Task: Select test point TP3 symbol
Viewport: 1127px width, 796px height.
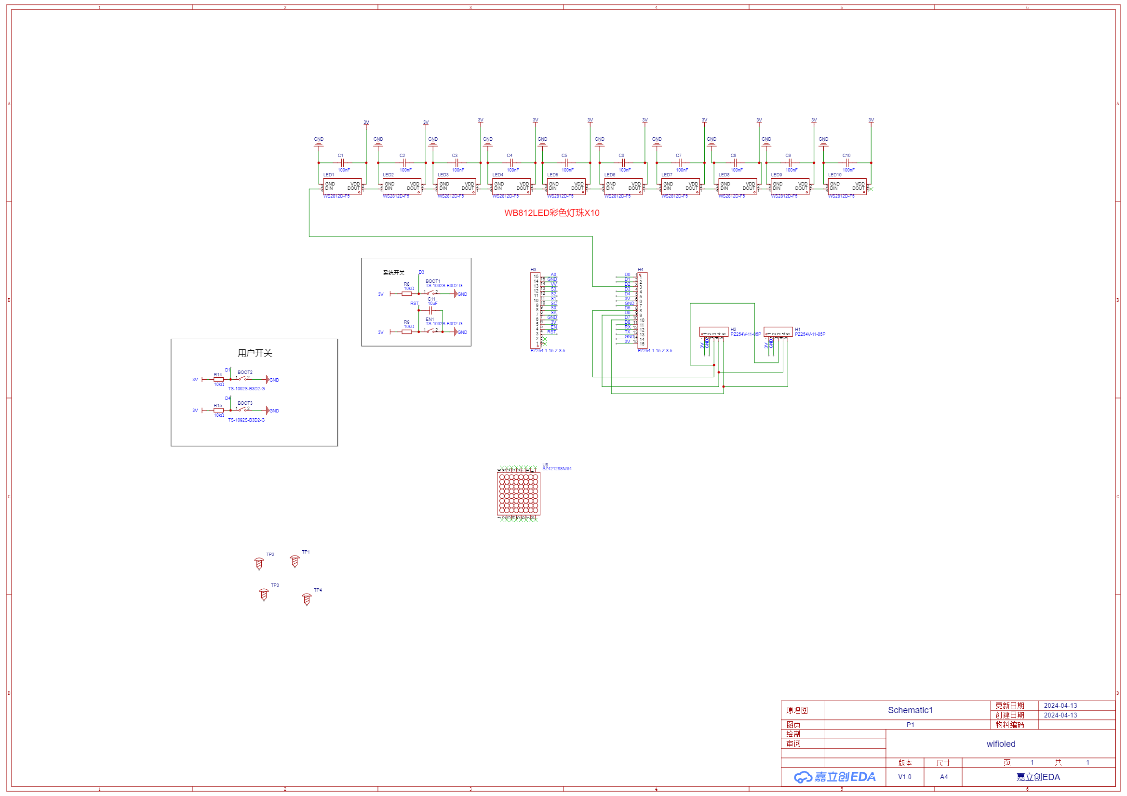Action: pyautogui.click(x=264, y=594)
